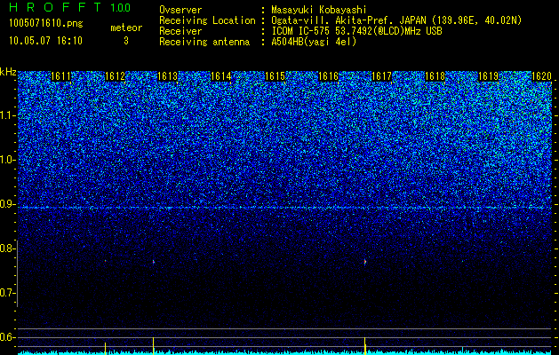Click the faint meteor echo spot near 1612

(106, 261)
